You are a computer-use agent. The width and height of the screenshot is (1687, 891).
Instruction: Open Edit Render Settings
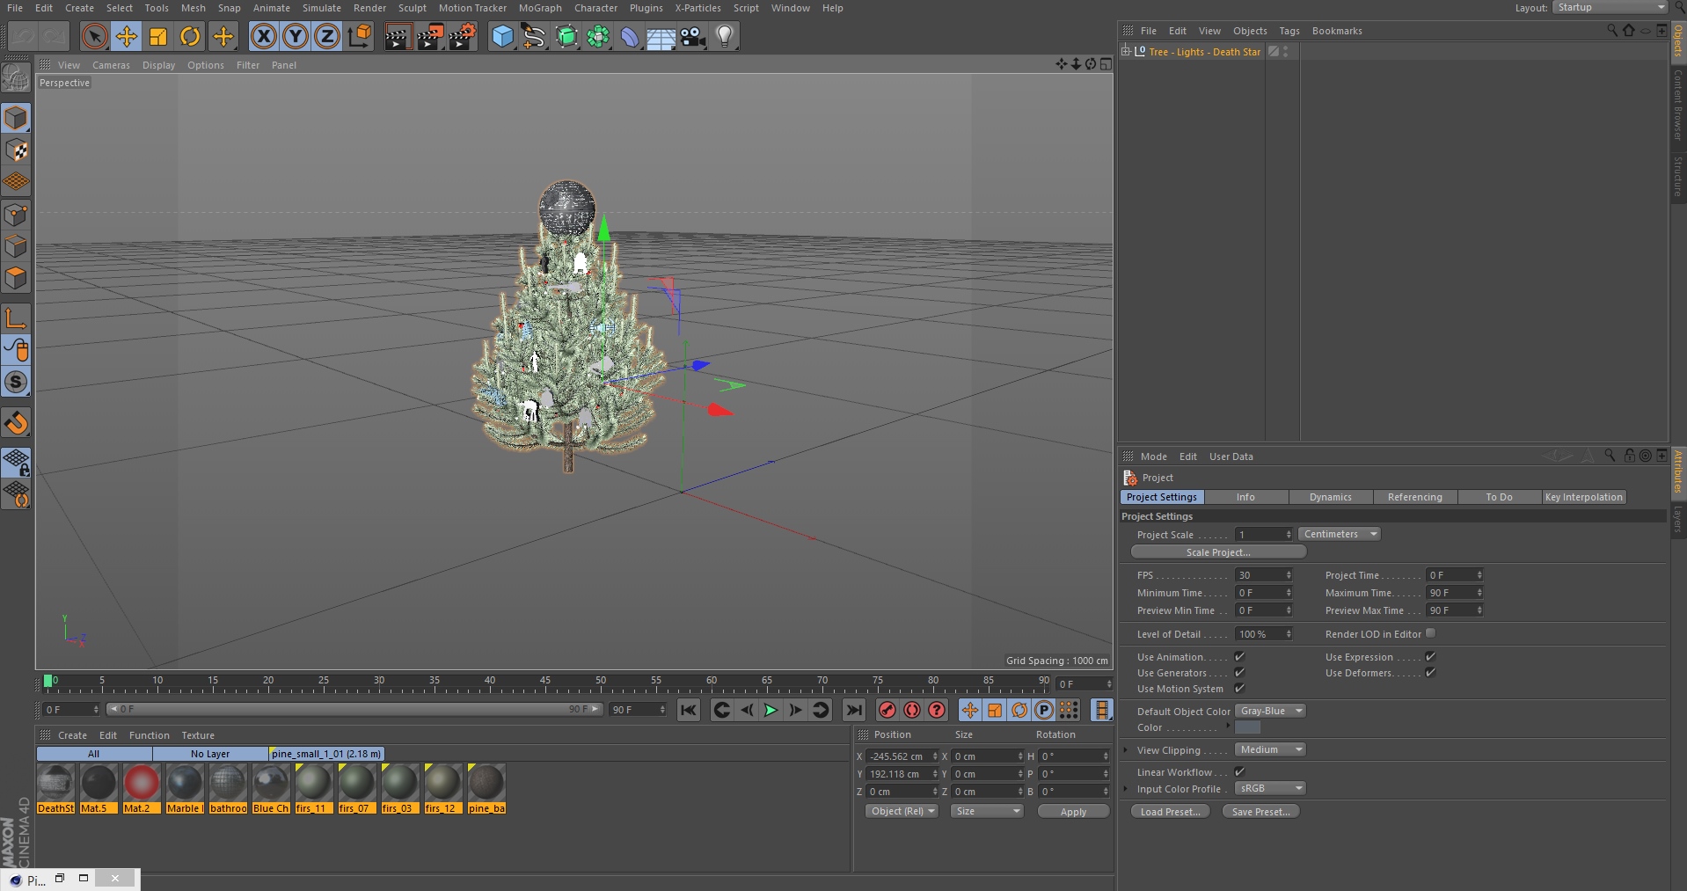[463, 36]
